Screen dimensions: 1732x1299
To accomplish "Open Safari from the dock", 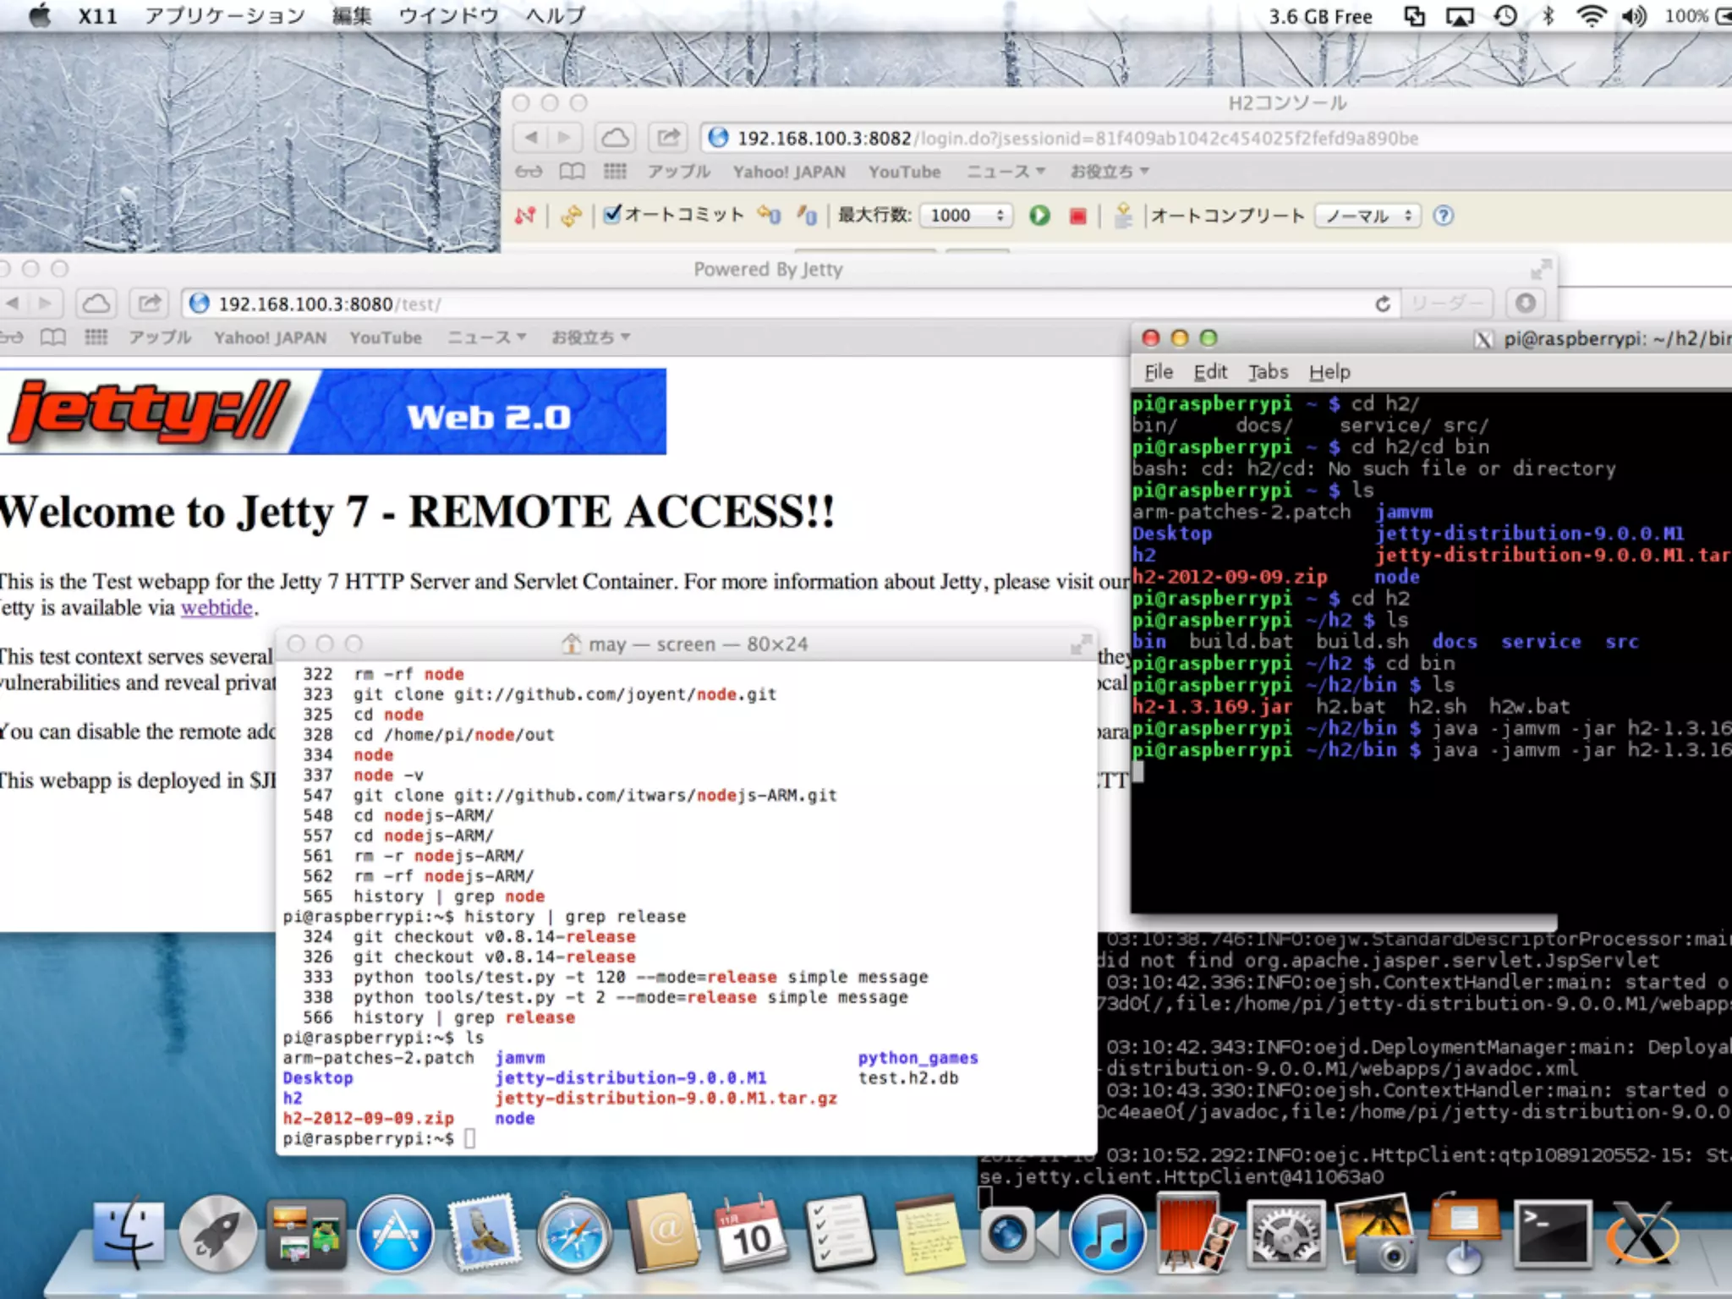I will [x=574, y=1236].
